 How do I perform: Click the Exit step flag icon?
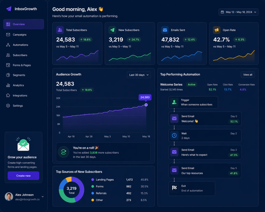pos(174,188)
